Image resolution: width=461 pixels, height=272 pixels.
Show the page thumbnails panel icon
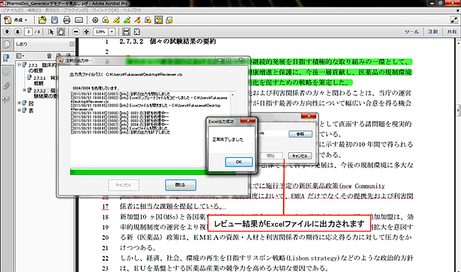pos(6,45)
